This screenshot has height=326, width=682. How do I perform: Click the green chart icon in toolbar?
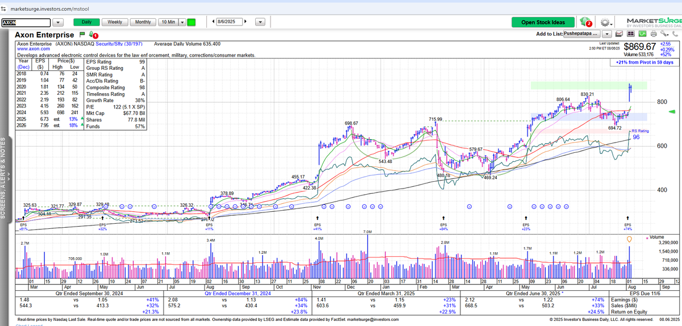(641, 35)
